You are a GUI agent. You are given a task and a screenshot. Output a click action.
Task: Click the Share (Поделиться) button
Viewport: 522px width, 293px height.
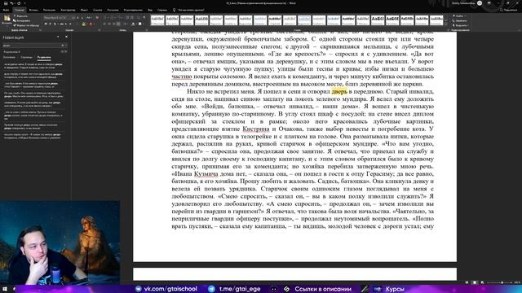coord(509,10)
